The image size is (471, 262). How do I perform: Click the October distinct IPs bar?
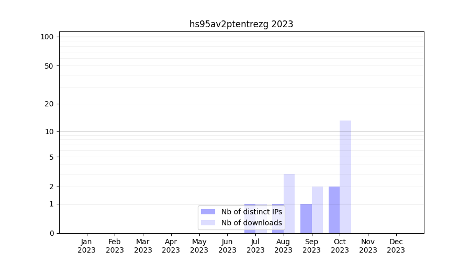(x=334, y=210)
